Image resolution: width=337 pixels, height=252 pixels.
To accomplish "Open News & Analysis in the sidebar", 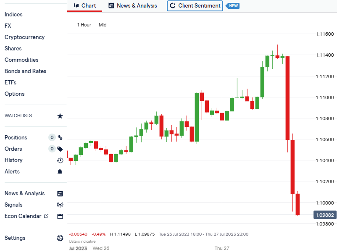I will point(24,194).
